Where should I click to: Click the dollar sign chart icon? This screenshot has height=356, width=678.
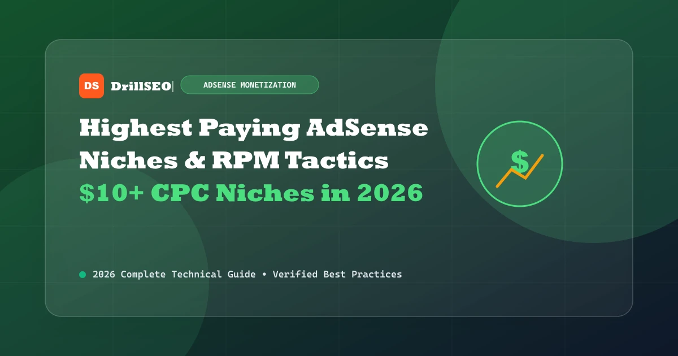pos(520,164)
